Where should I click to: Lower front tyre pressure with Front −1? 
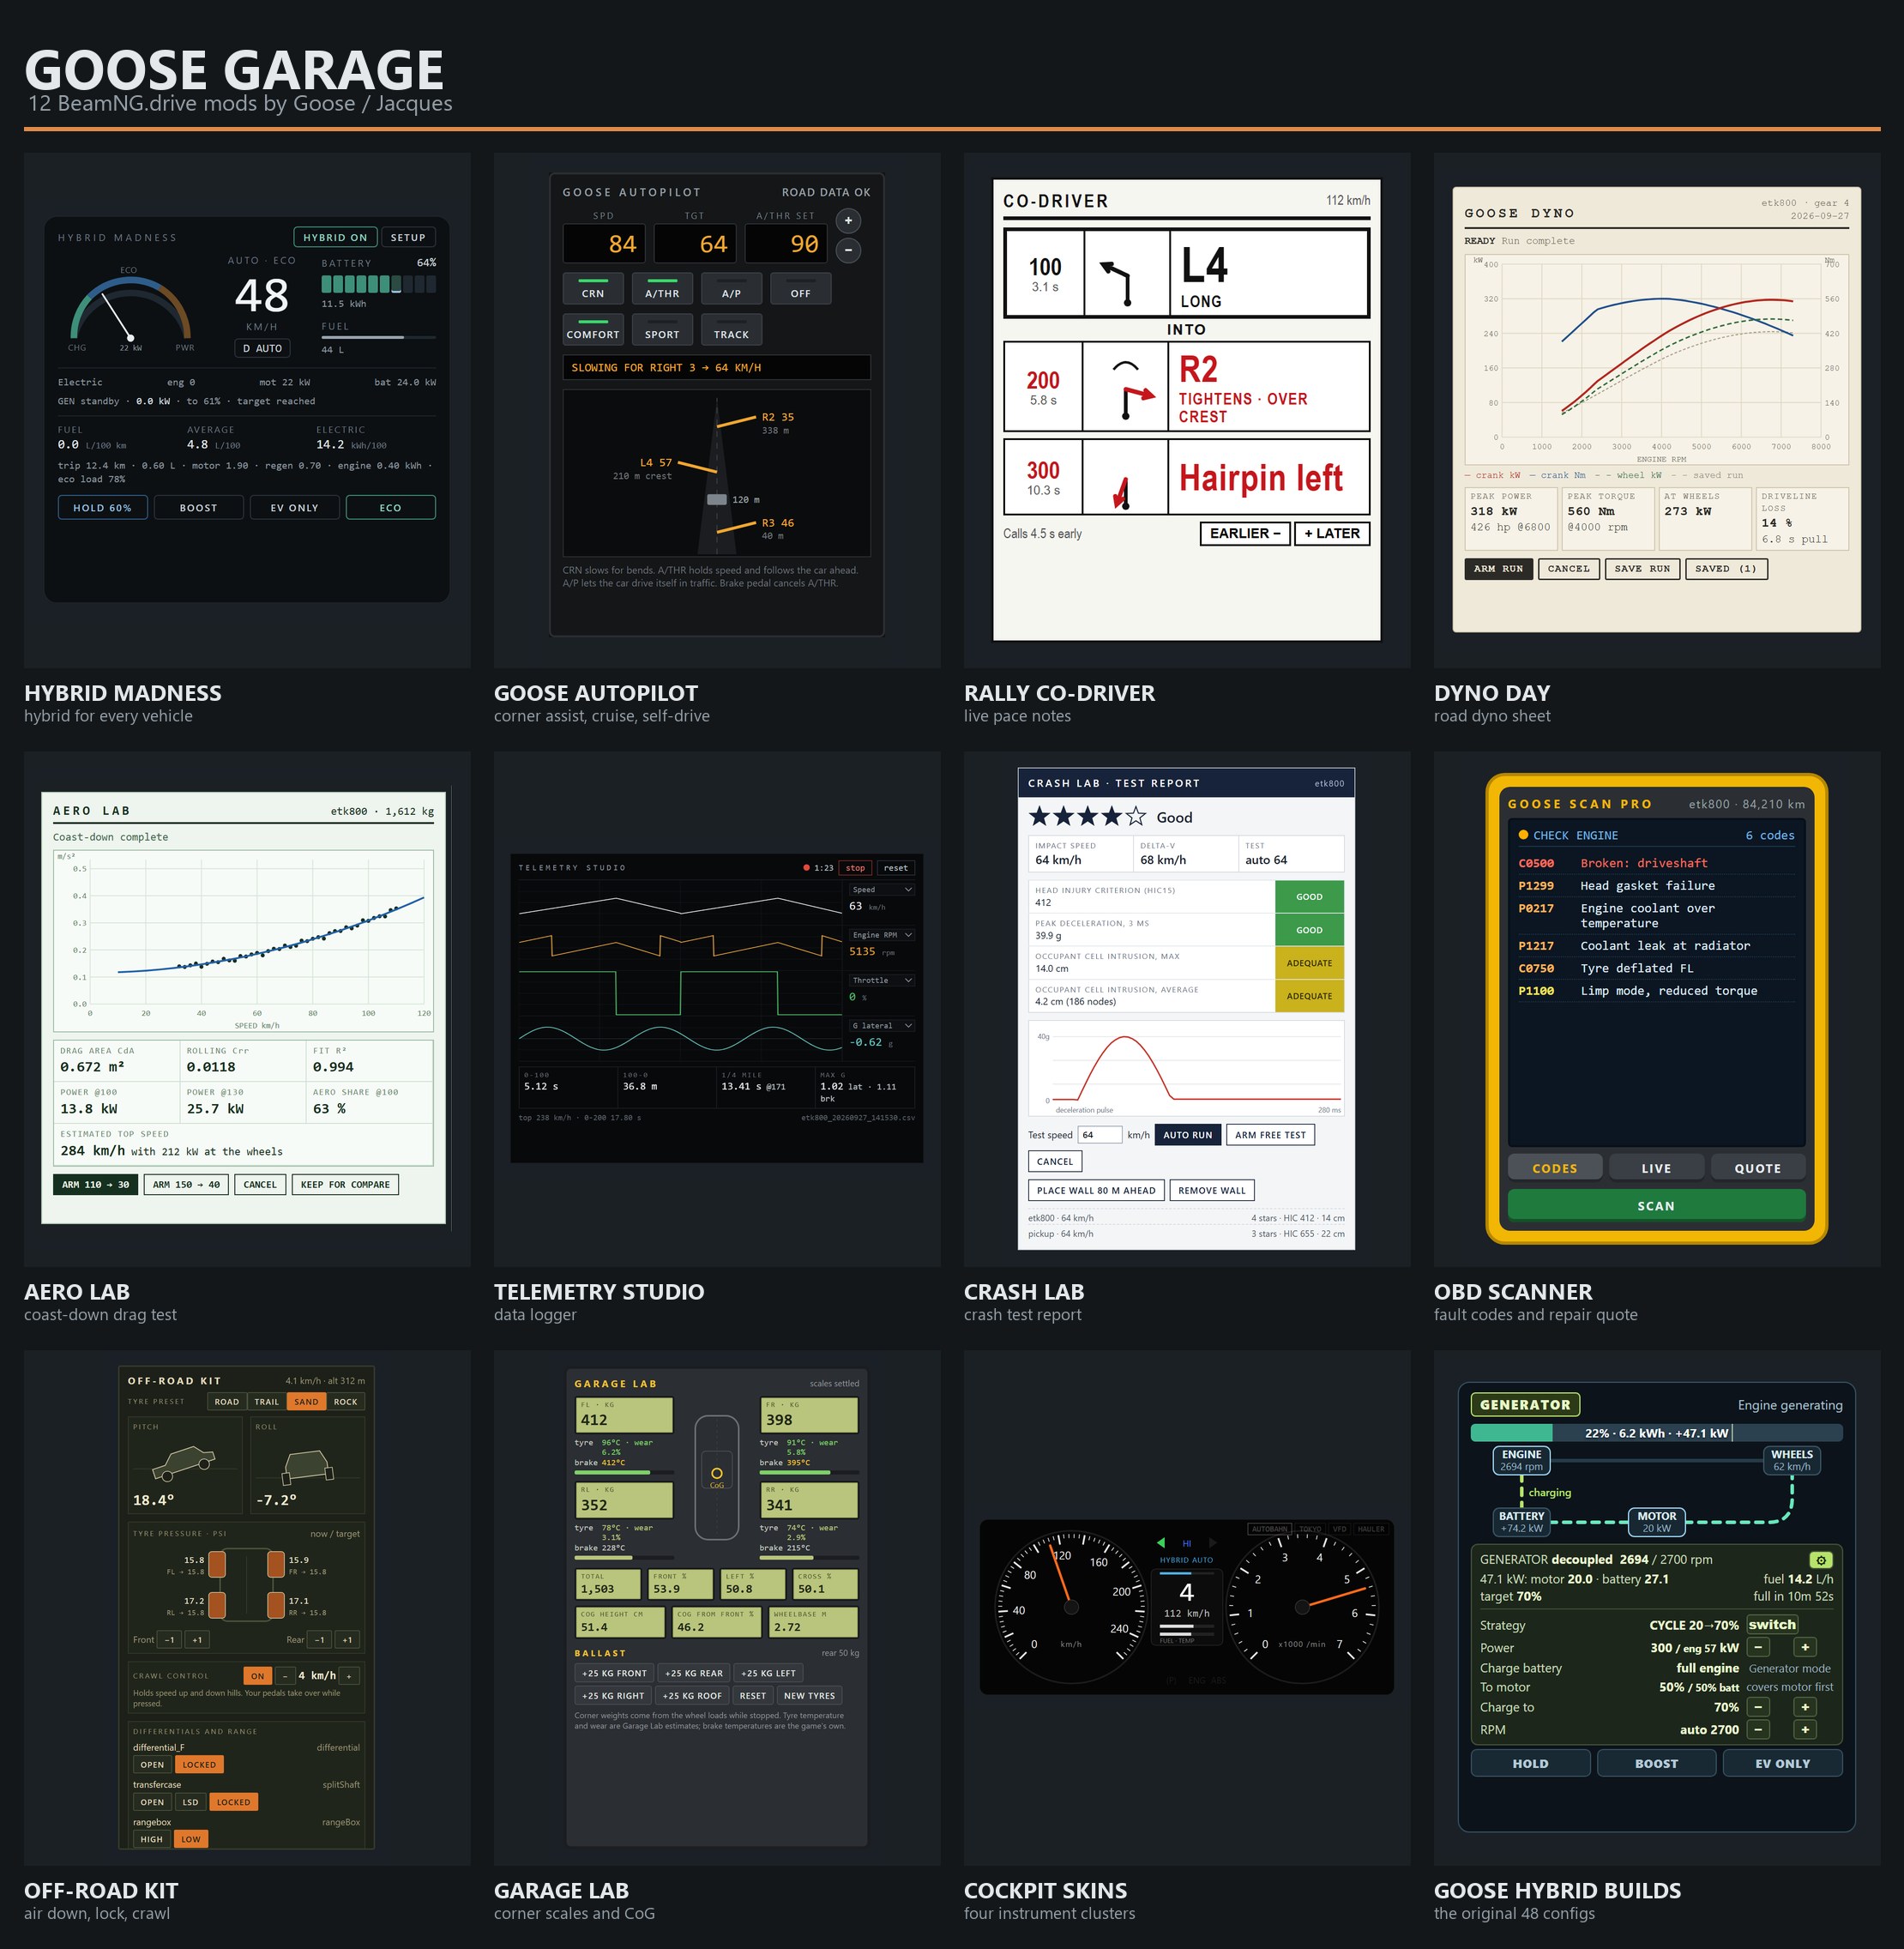point(170,1639)
